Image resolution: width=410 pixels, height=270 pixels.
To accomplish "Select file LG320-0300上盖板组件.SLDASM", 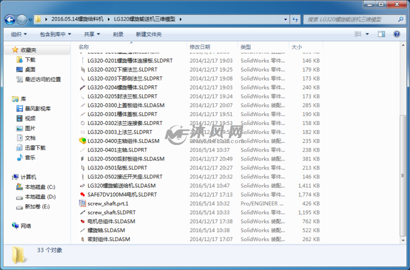I will 126,105.
